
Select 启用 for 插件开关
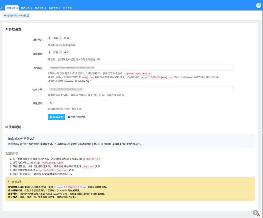coord(50,38)
